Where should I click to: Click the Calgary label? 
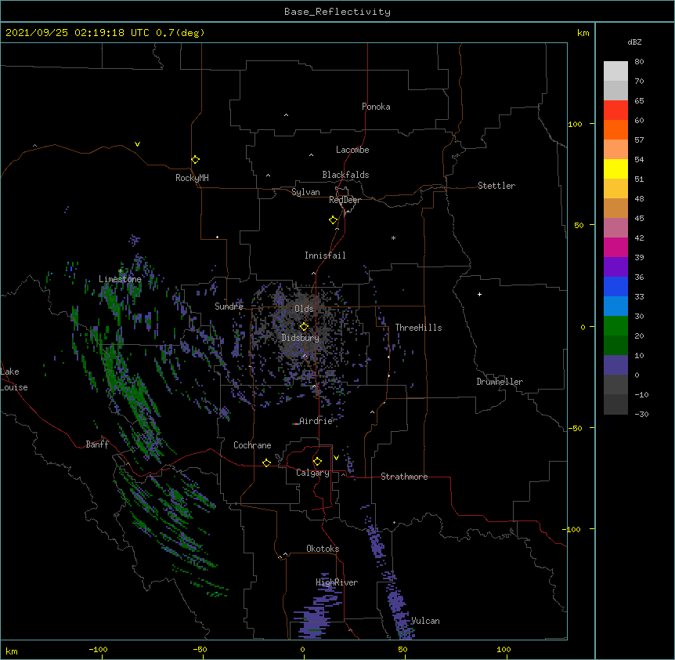tap(312, 473)
